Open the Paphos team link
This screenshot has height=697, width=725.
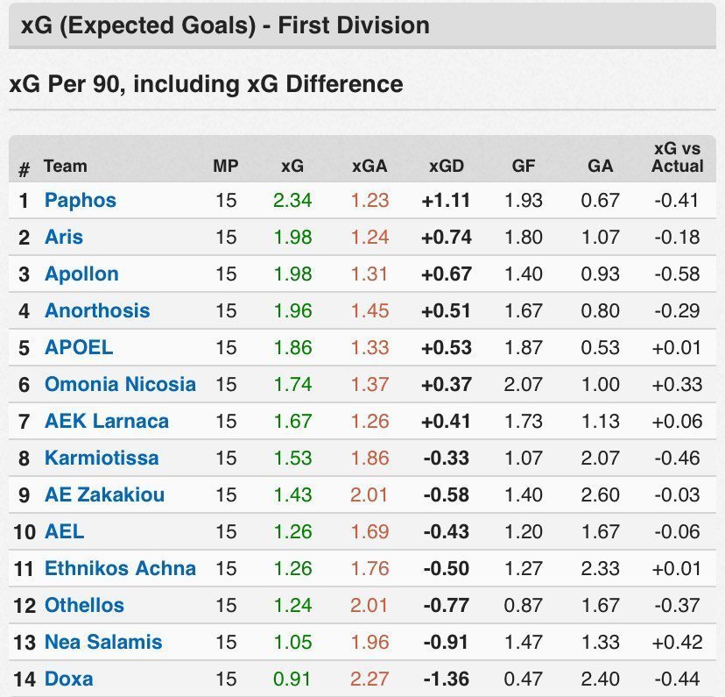(x=81, y=201)
